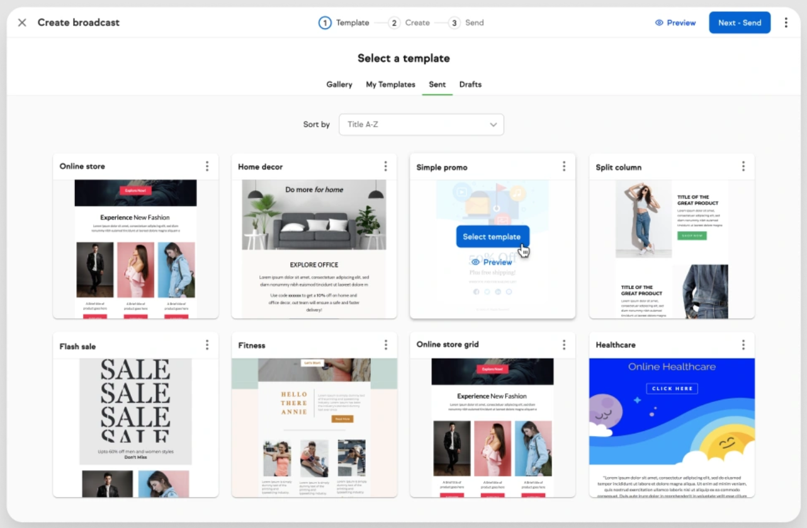
Task: Choose the Healthcare template thumbnail
Action: 672,428
